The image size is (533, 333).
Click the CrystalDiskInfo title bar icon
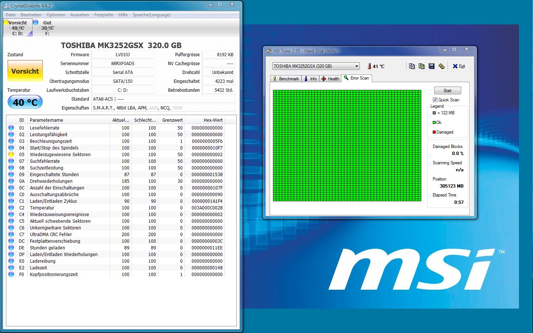tap(6, 6)
